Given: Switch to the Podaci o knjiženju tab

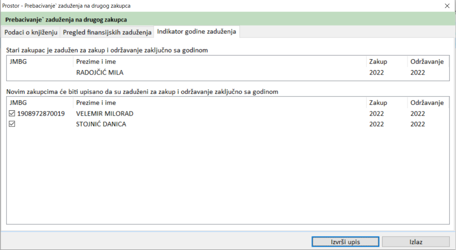Looking at the screenshot, I should [x=31, y=32].
